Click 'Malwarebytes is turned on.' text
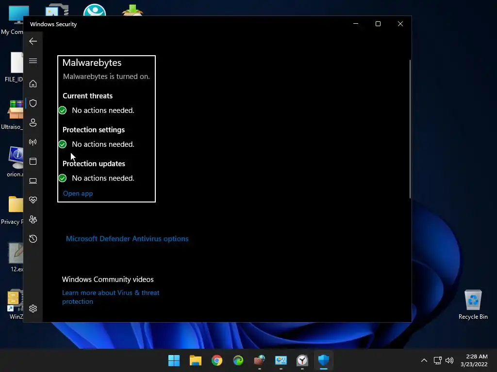Image resolution: width=497 pixels, height=372 pixels. click(106, 77)
